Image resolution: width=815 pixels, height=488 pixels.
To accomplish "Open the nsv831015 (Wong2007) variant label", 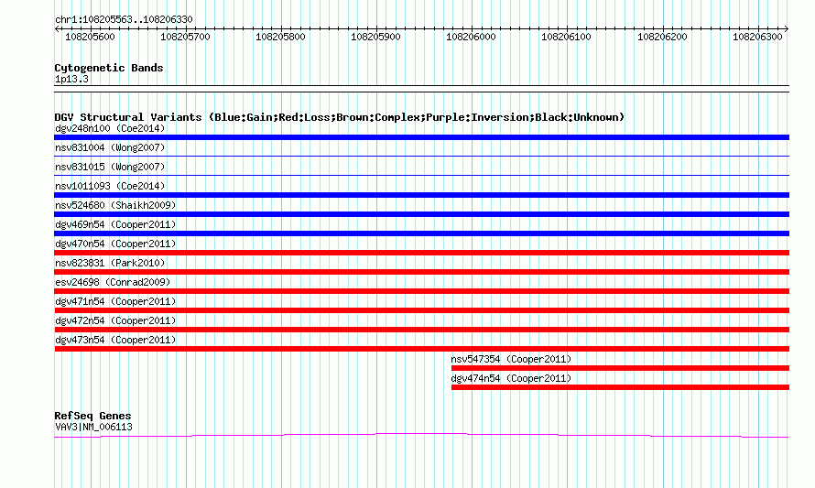I will coord(110,167).
